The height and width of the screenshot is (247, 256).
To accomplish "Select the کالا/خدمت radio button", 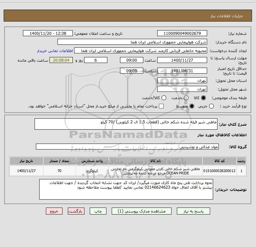I will click(x=164, y=98).
